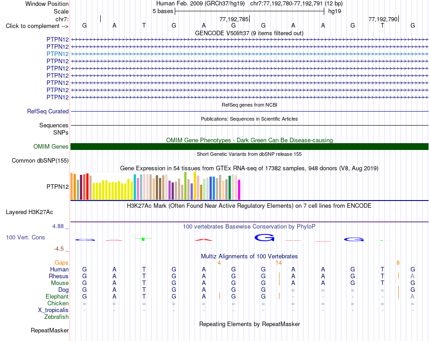Click the first PTPN12 GENCODE transcript label

tap(57, 39)
